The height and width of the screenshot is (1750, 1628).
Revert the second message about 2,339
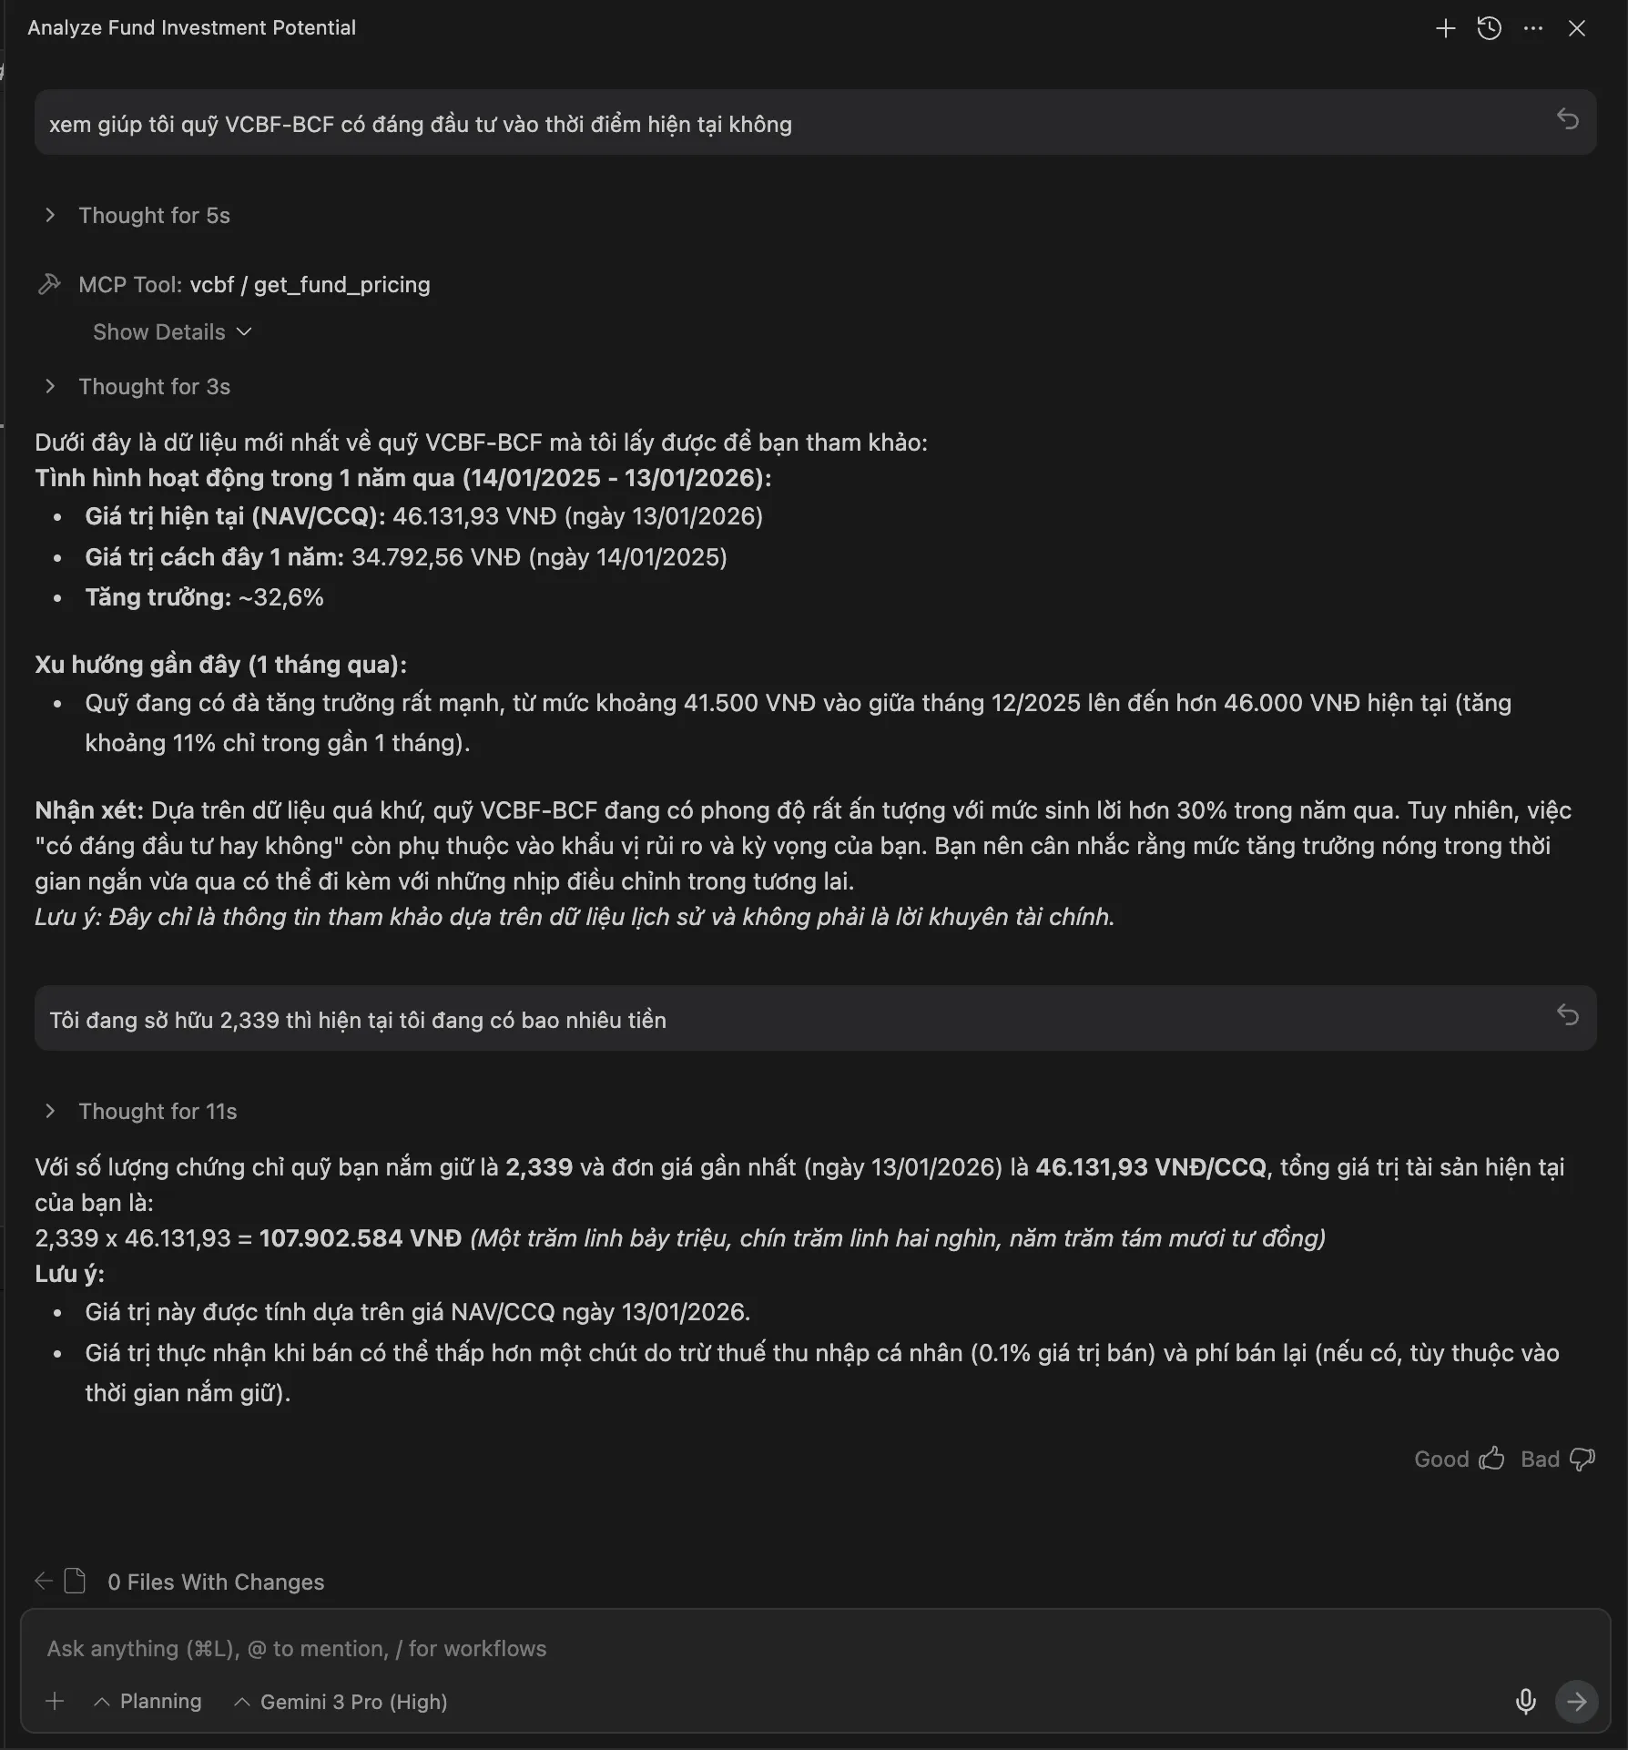1567,1015
